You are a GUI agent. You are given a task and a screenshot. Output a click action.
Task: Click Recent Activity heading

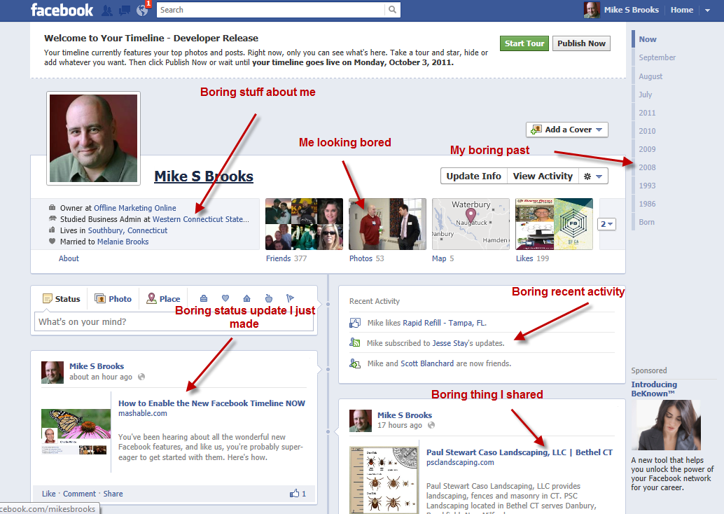click(x=375, y=301)
